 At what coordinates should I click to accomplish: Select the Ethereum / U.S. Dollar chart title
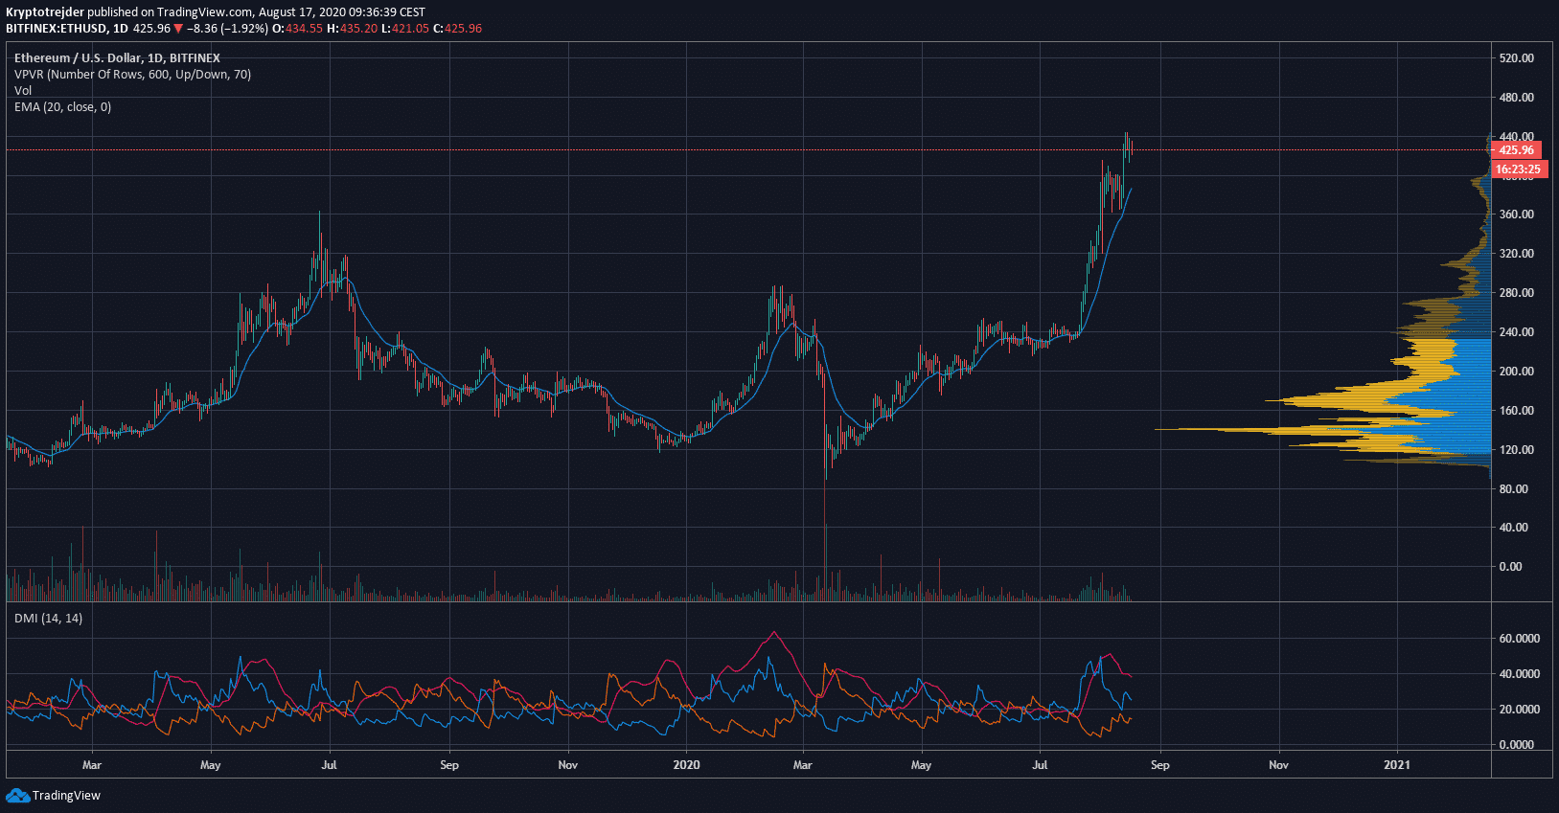pos(117,58)
